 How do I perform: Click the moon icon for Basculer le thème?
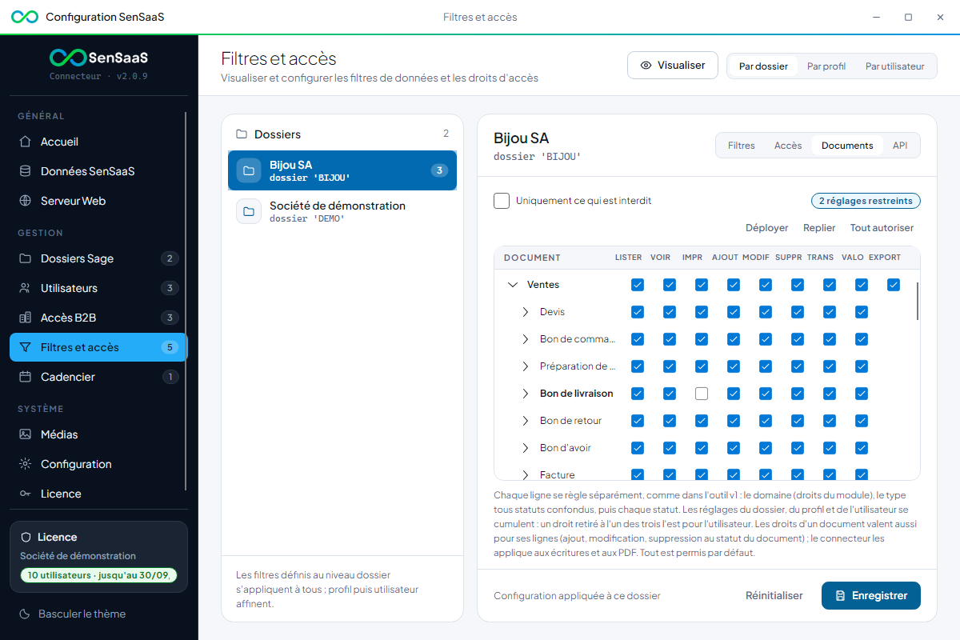24,614
